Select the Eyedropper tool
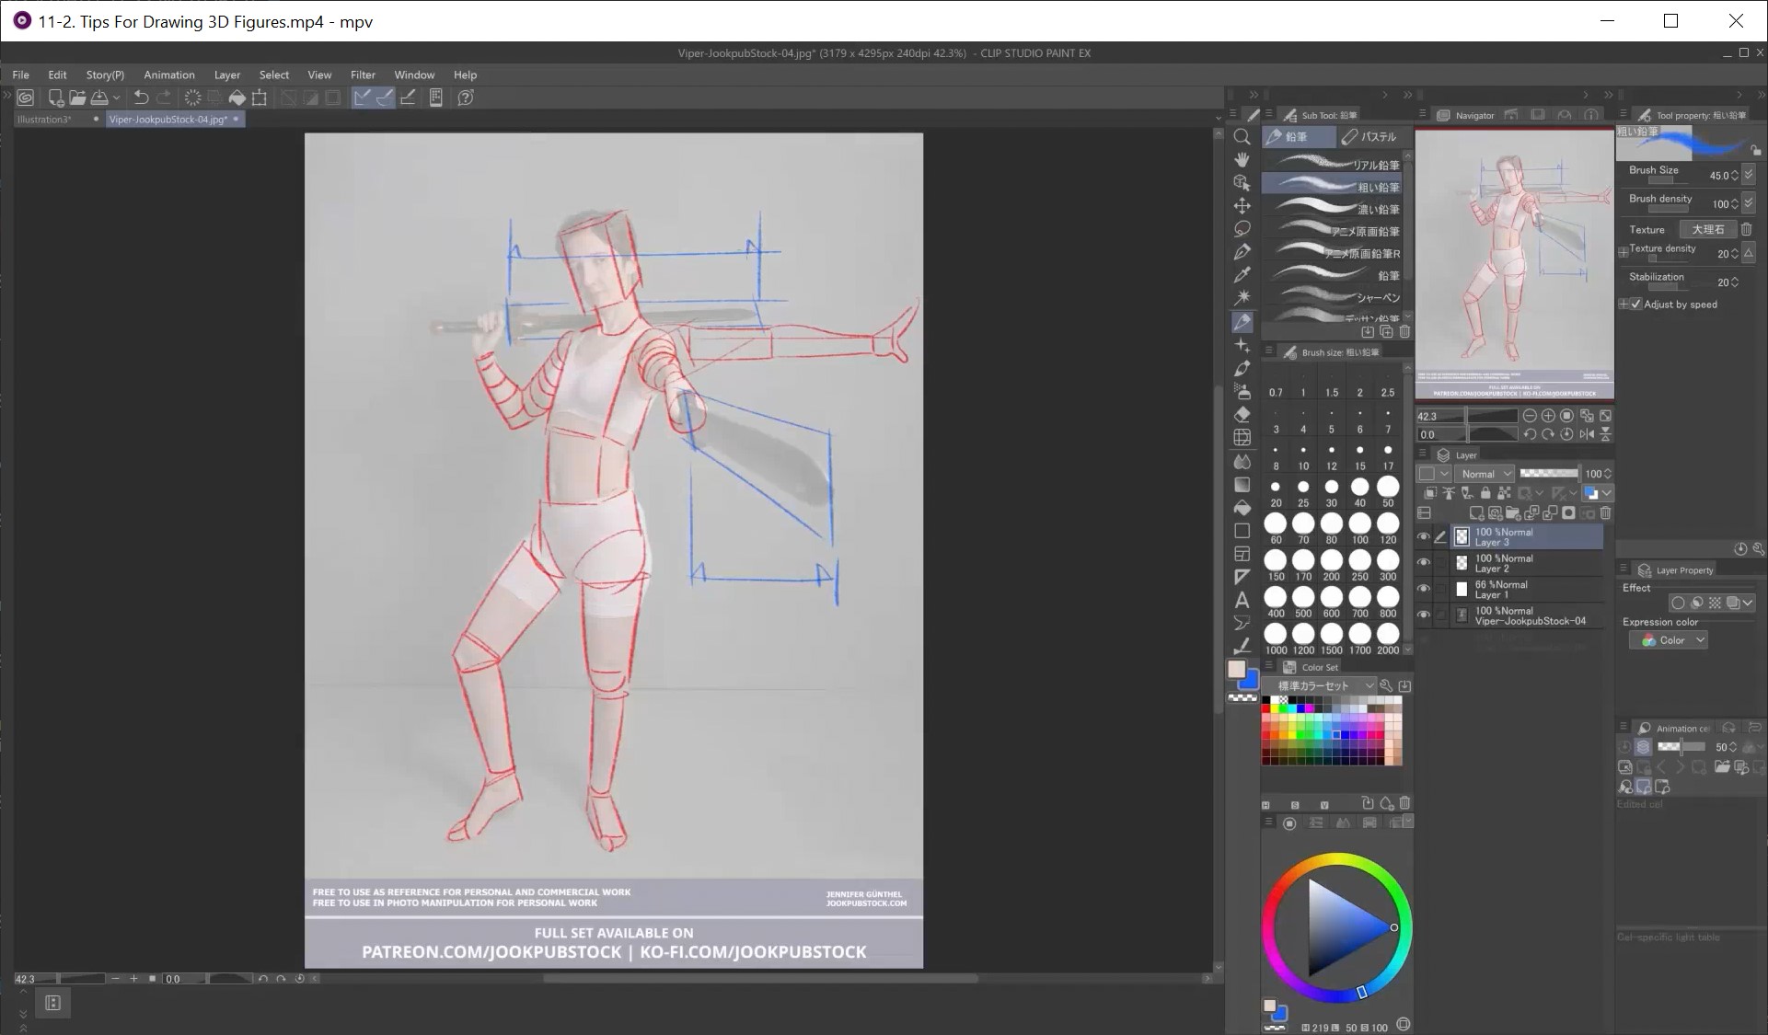Viewport: 1768px width, 1035px height. (1242, 274)
